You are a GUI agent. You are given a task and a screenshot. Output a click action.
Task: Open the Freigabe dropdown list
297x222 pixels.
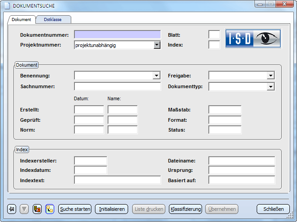(271, 76)
